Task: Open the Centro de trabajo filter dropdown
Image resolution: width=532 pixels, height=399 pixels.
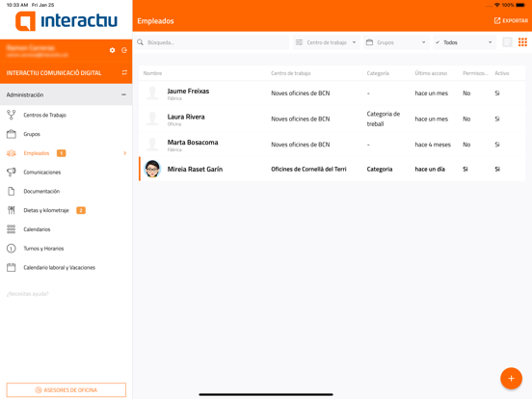Action: coord(326,42)
